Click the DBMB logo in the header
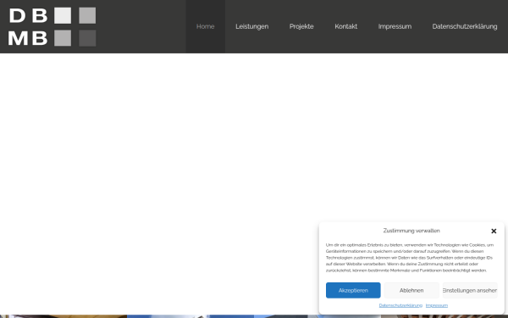Screen dimensions: 508x318 [x=52, y=26]
